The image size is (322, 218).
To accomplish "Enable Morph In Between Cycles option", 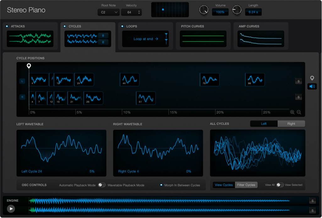I will [161, 185].
